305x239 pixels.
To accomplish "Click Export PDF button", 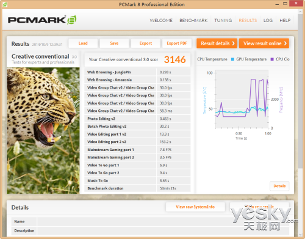I will (x=177, y=43).
